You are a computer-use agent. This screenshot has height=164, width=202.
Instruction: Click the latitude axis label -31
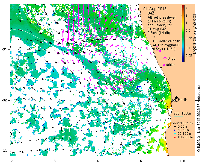4,49
